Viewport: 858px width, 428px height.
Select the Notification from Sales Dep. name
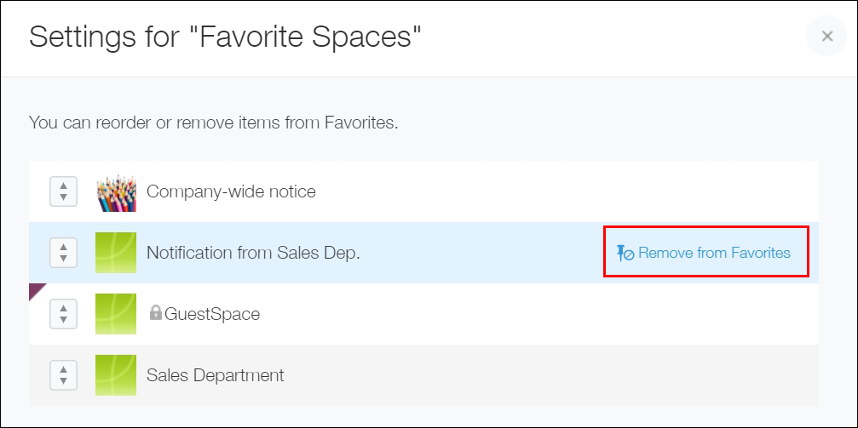(x=253, y=253)
